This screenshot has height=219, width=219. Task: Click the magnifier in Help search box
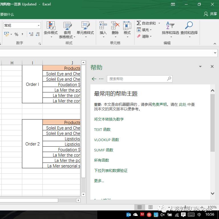[169, 79]
